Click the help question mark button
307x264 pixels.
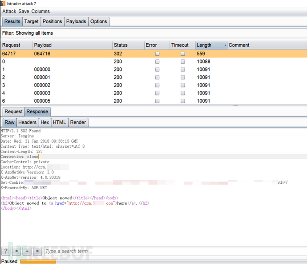point(6,251)
